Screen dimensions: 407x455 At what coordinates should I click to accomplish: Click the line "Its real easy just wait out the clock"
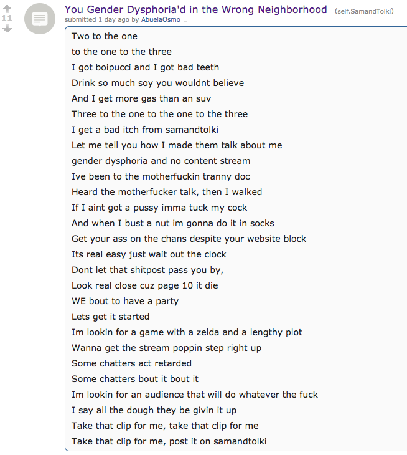(149, 254)
